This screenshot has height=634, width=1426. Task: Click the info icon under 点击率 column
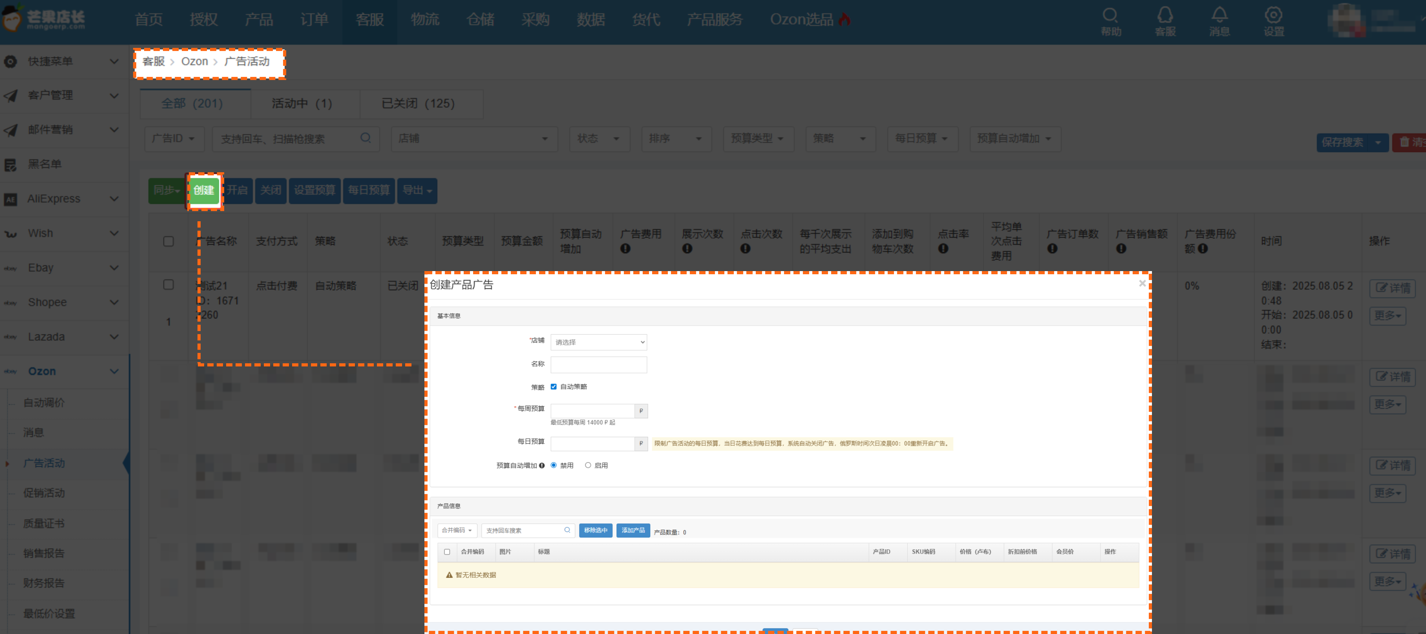[x=943, y=248]
